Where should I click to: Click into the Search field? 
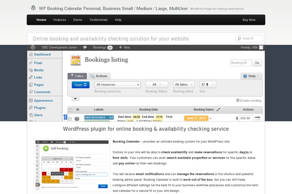pos(249,38)
